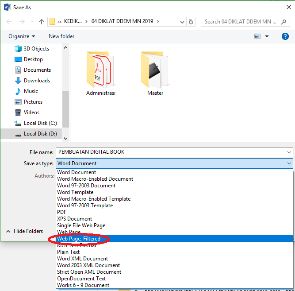The height and width of the screenshot is (291, 295).
Task: Choose XPS Document type
Action: 174,219
